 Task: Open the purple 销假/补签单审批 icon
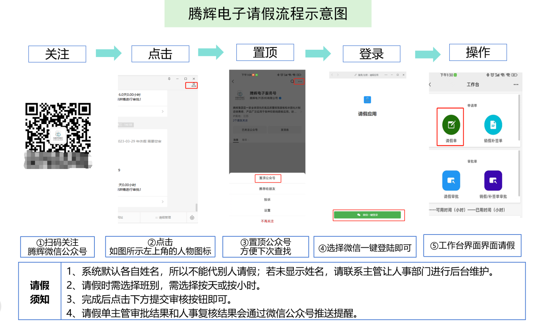(x=493, y=181)
